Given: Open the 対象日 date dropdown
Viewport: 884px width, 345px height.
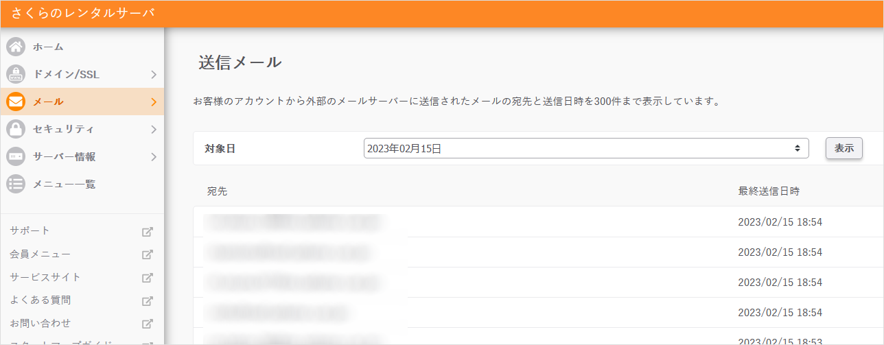Looking at the screenshot, I should pos(585,148).
